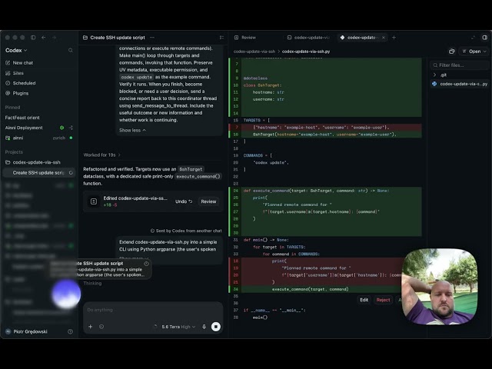Image resolution: width=492 pixels, height=369 pixels.
Task: Toggle the task list icon in chat header
Action: 221,38
